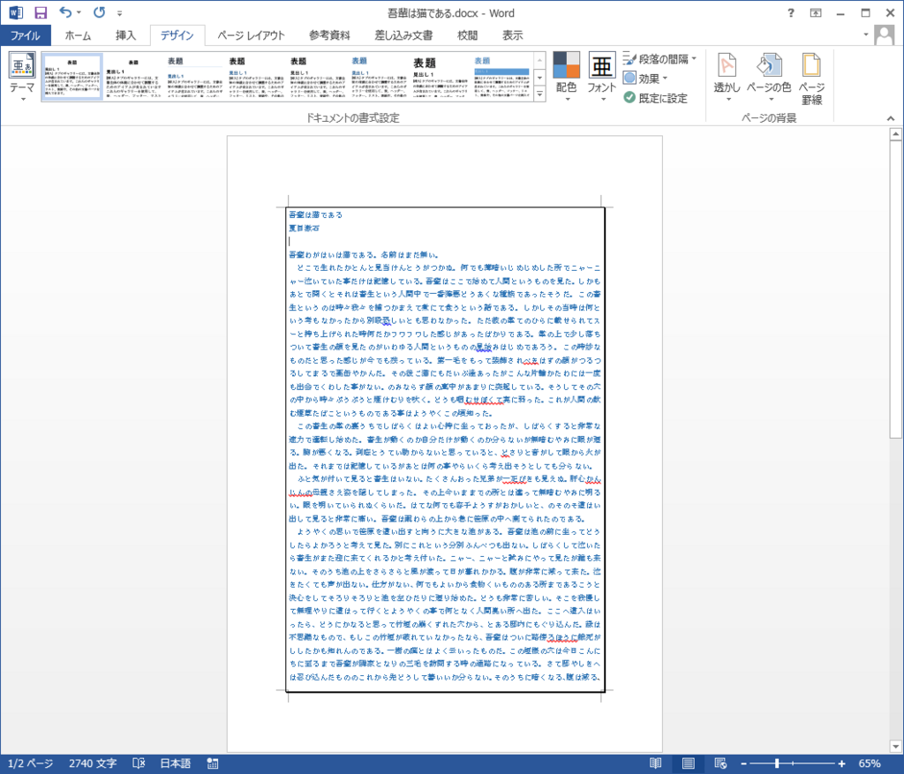
Task: Click the author line 夏目漱石 in document
Action: [304, 229]
